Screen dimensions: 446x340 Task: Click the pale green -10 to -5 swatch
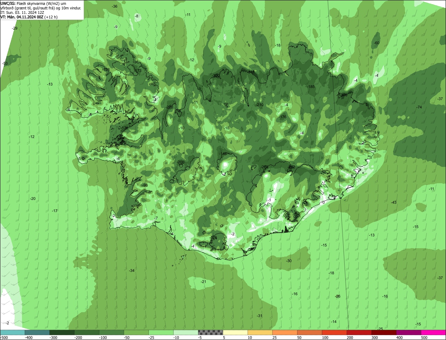[x=186, y=332]
